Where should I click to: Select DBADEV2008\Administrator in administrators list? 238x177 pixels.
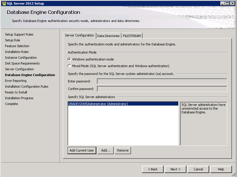(x=123, y=104)
